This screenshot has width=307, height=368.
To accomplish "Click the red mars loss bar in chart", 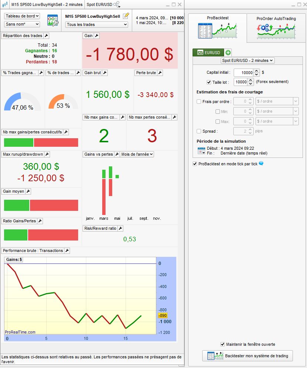I will pyautogui.click(x=104, y=197).
